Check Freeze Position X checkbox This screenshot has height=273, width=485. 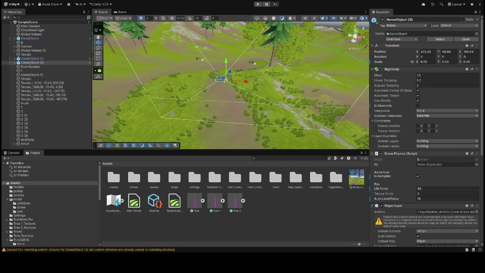pos(418,126)
